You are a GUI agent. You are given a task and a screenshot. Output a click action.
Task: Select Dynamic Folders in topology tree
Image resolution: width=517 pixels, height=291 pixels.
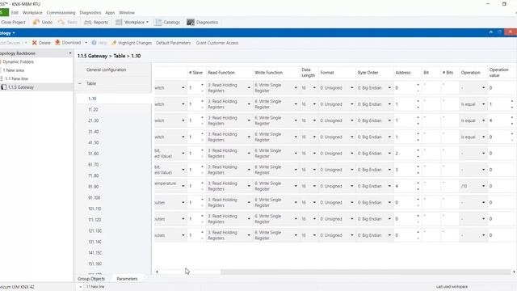(18, 61)
